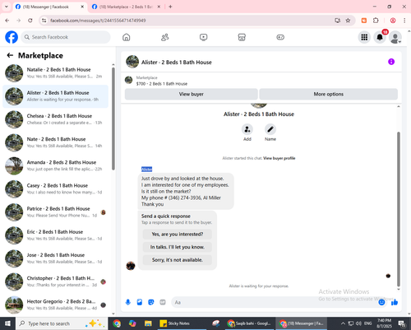
Task: Open File Explorer from the taskbar
Action: coord(148,323)
